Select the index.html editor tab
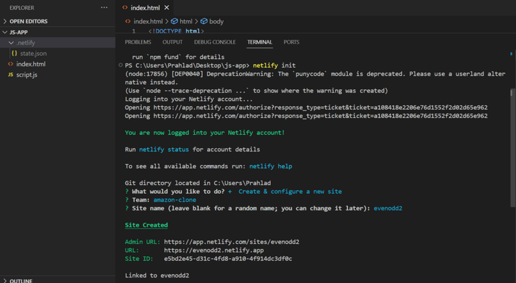Viewport: 516px width, 283px height. point(145,7)
